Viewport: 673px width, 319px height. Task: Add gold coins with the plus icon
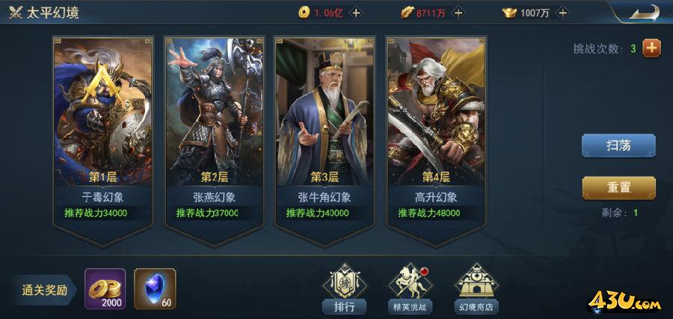pos(356,13)
